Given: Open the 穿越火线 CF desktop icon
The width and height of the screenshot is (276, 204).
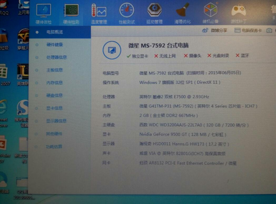Looking at the screenshot, I should click(x=23, y=39).
